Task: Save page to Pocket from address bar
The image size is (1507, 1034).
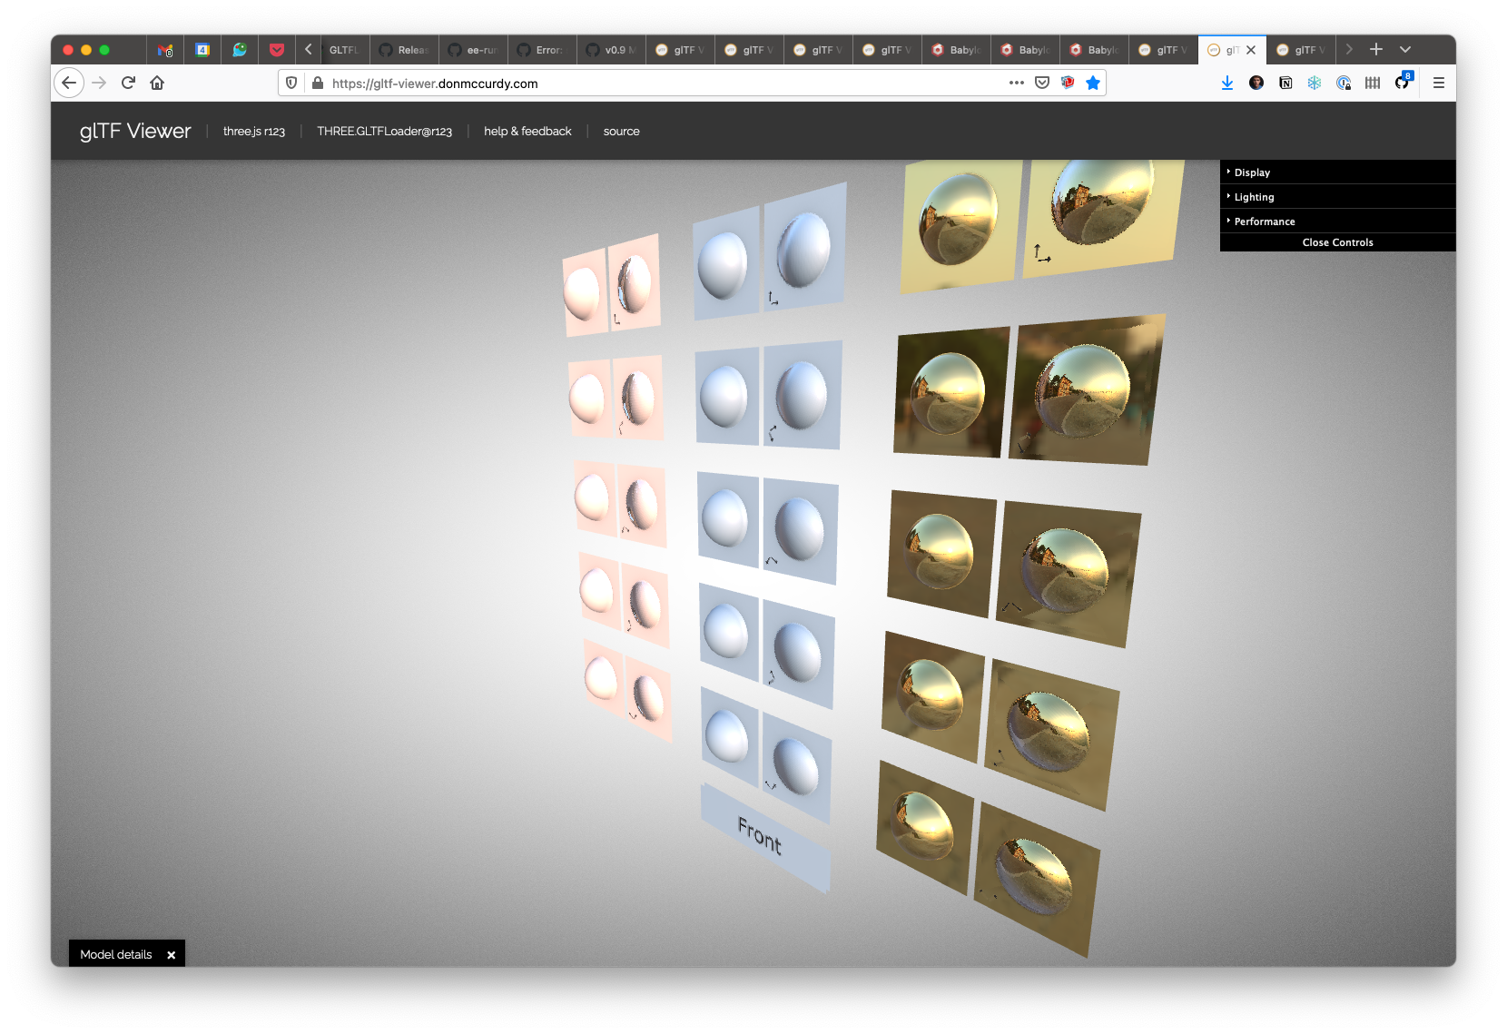Action: pos(1042,83)
